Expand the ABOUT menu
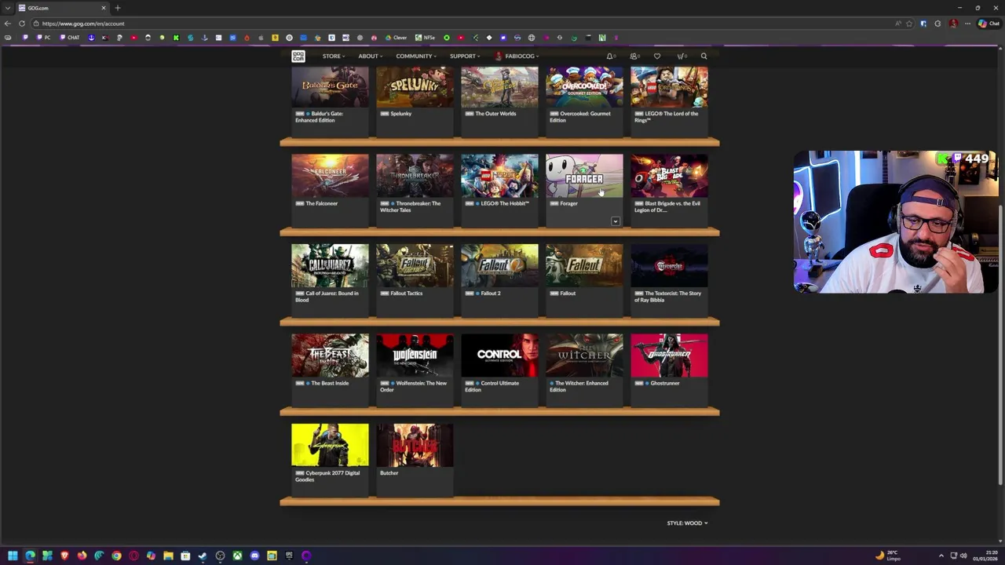The width and height of the screenshot is (1005, 565). [x=369, y=56]
